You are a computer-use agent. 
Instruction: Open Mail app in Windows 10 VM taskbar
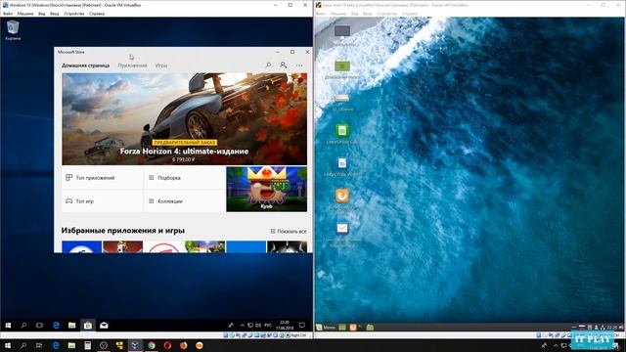104,326
